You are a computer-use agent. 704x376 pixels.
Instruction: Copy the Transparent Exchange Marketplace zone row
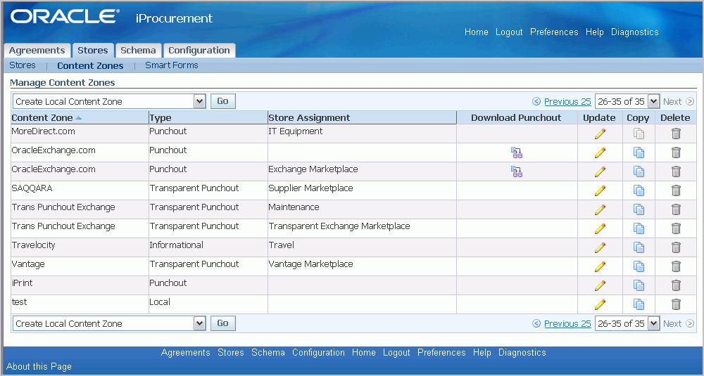639,228
